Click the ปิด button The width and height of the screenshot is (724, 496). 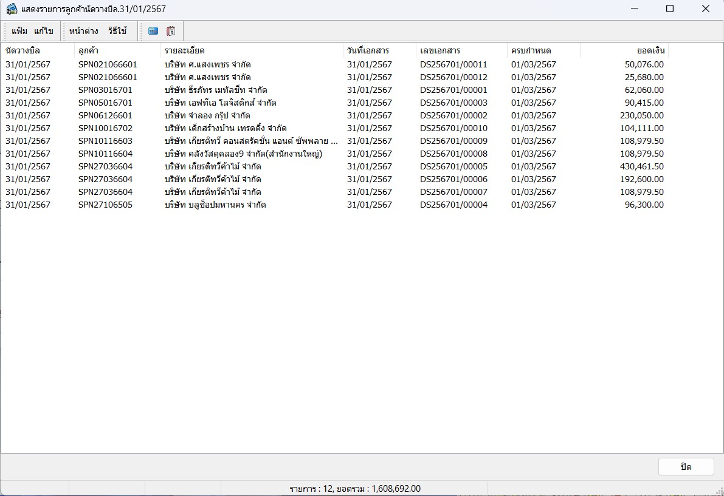tap(686, 466)
